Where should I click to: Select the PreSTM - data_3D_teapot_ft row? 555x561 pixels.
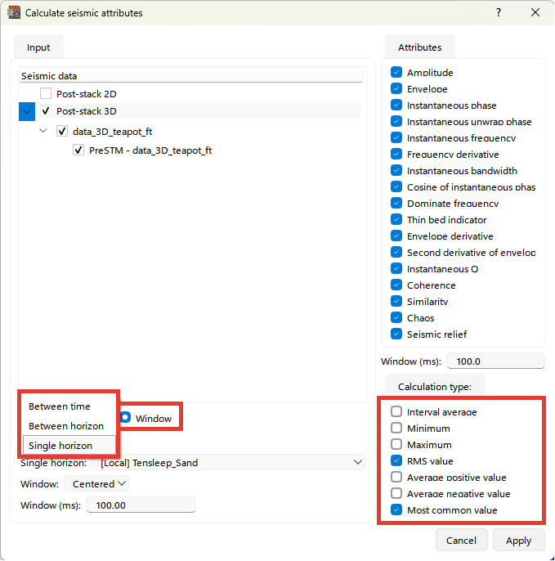click(150, 150)
